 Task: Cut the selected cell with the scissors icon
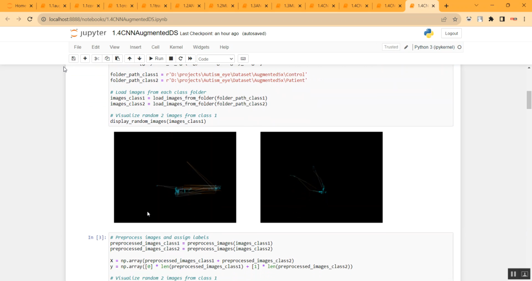coord(96,59)
